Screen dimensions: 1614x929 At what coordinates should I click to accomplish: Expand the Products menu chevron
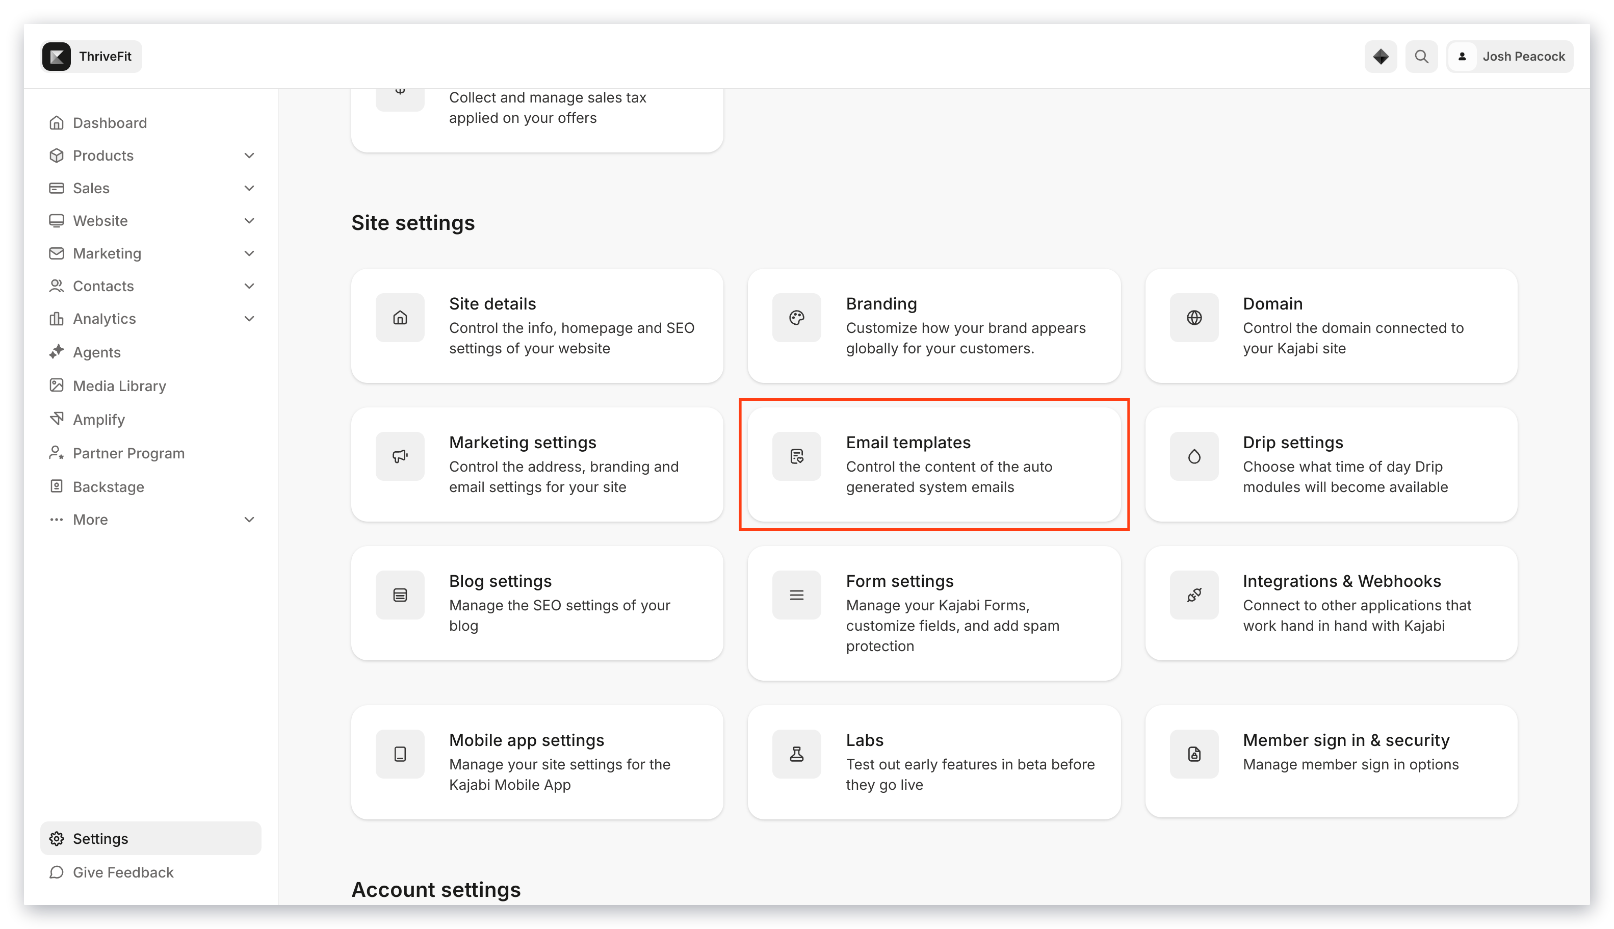tap(249, 155)
